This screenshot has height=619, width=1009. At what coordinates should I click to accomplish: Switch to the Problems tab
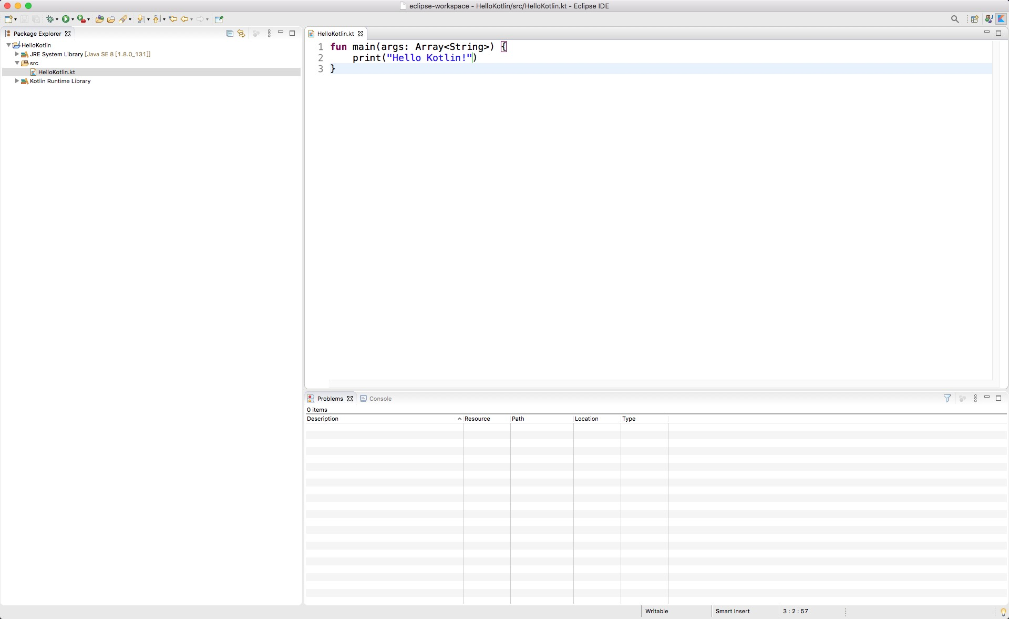(330, 399)
